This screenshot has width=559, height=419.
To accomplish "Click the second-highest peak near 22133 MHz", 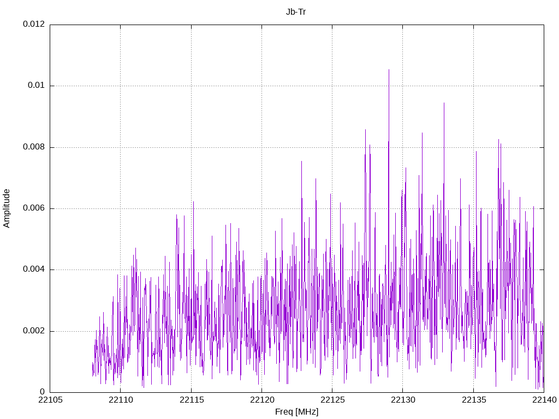I will click(444, 104).
